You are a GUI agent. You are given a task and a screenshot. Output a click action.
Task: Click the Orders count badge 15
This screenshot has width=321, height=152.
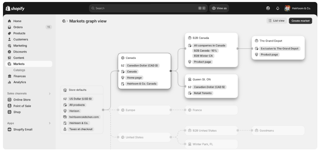click(x=48, y=27)
